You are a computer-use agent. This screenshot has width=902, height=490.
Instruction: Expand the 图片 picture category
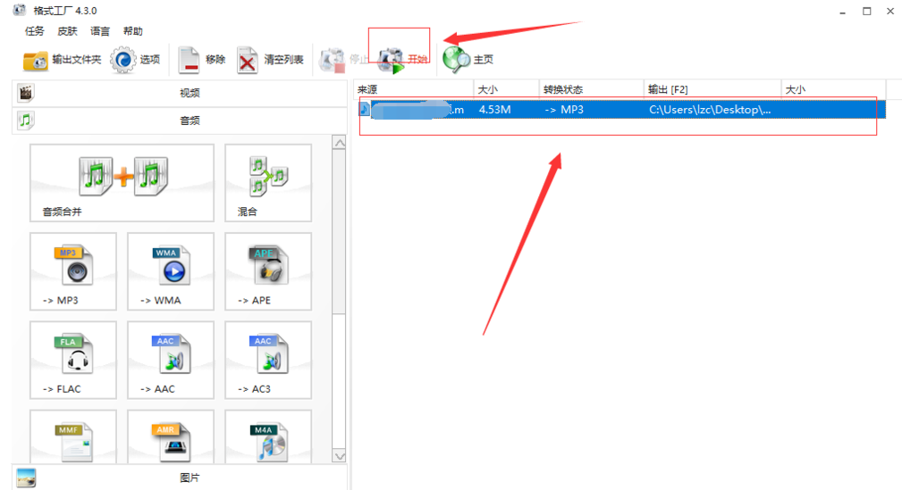[180, 478]
